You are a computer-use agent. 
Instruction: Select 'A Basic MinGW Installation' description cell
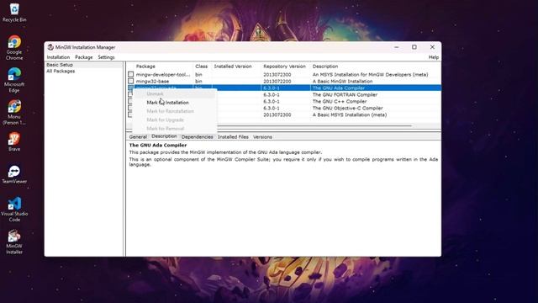click(342, 81)
